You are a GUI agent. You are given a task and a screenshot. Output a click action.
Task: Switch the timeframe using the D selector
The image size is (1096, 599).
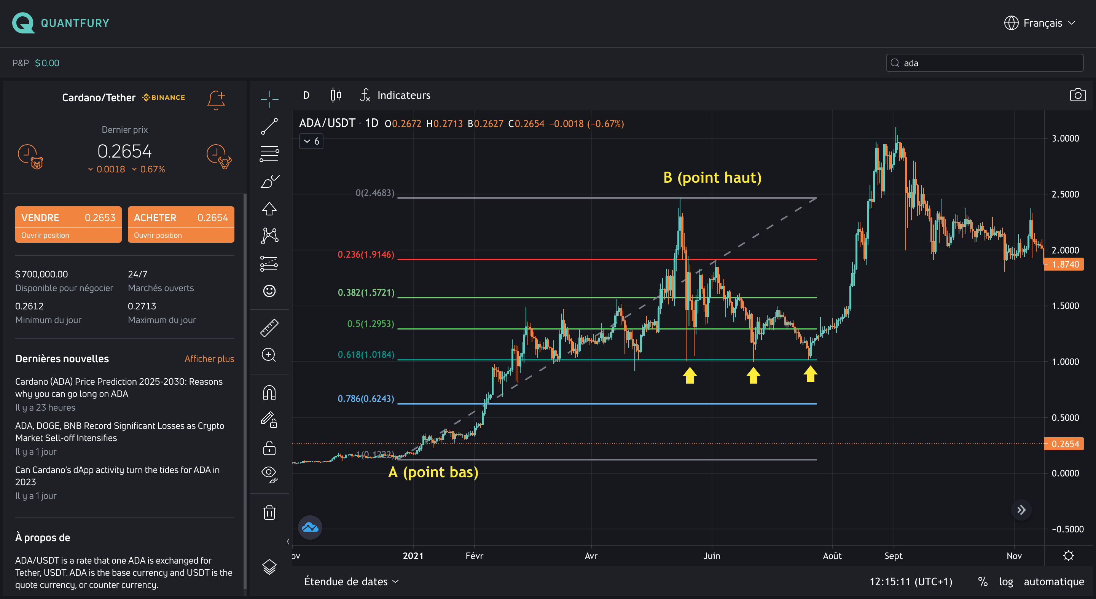(x=306, y=95)
